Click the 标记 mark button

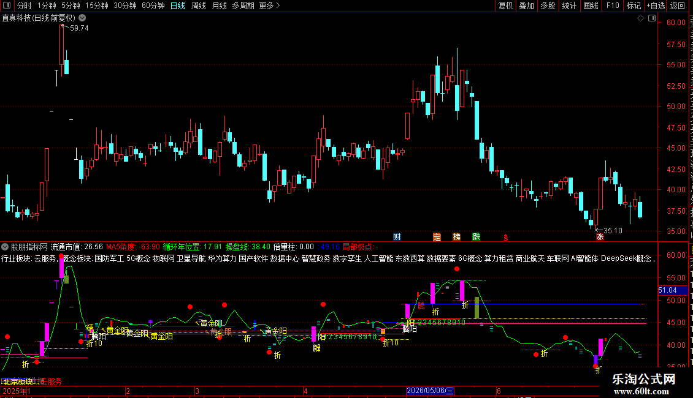(x=634, y=6)
